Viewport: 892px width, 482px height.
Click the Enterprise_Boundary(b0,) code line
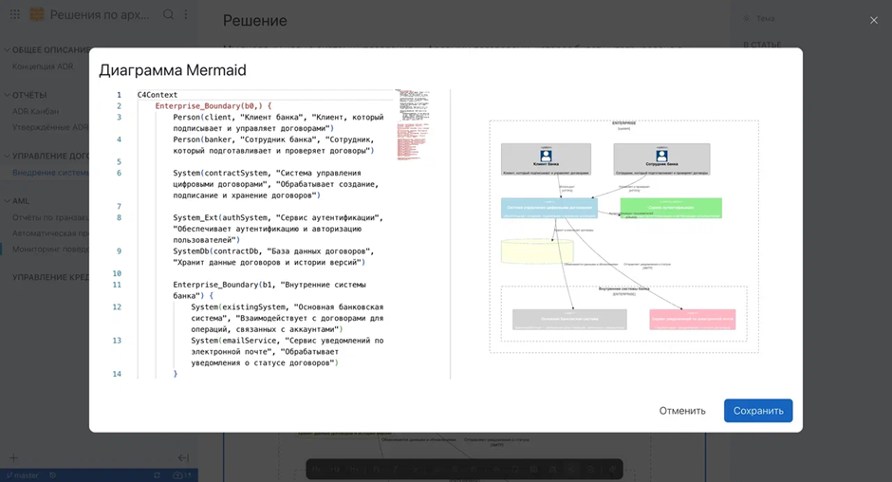pyautogui.click(x=214, y=106)
